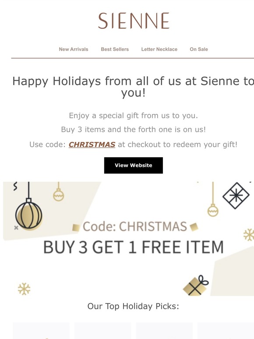Click the black View Website button
The image size is (254, 339).
134,166
